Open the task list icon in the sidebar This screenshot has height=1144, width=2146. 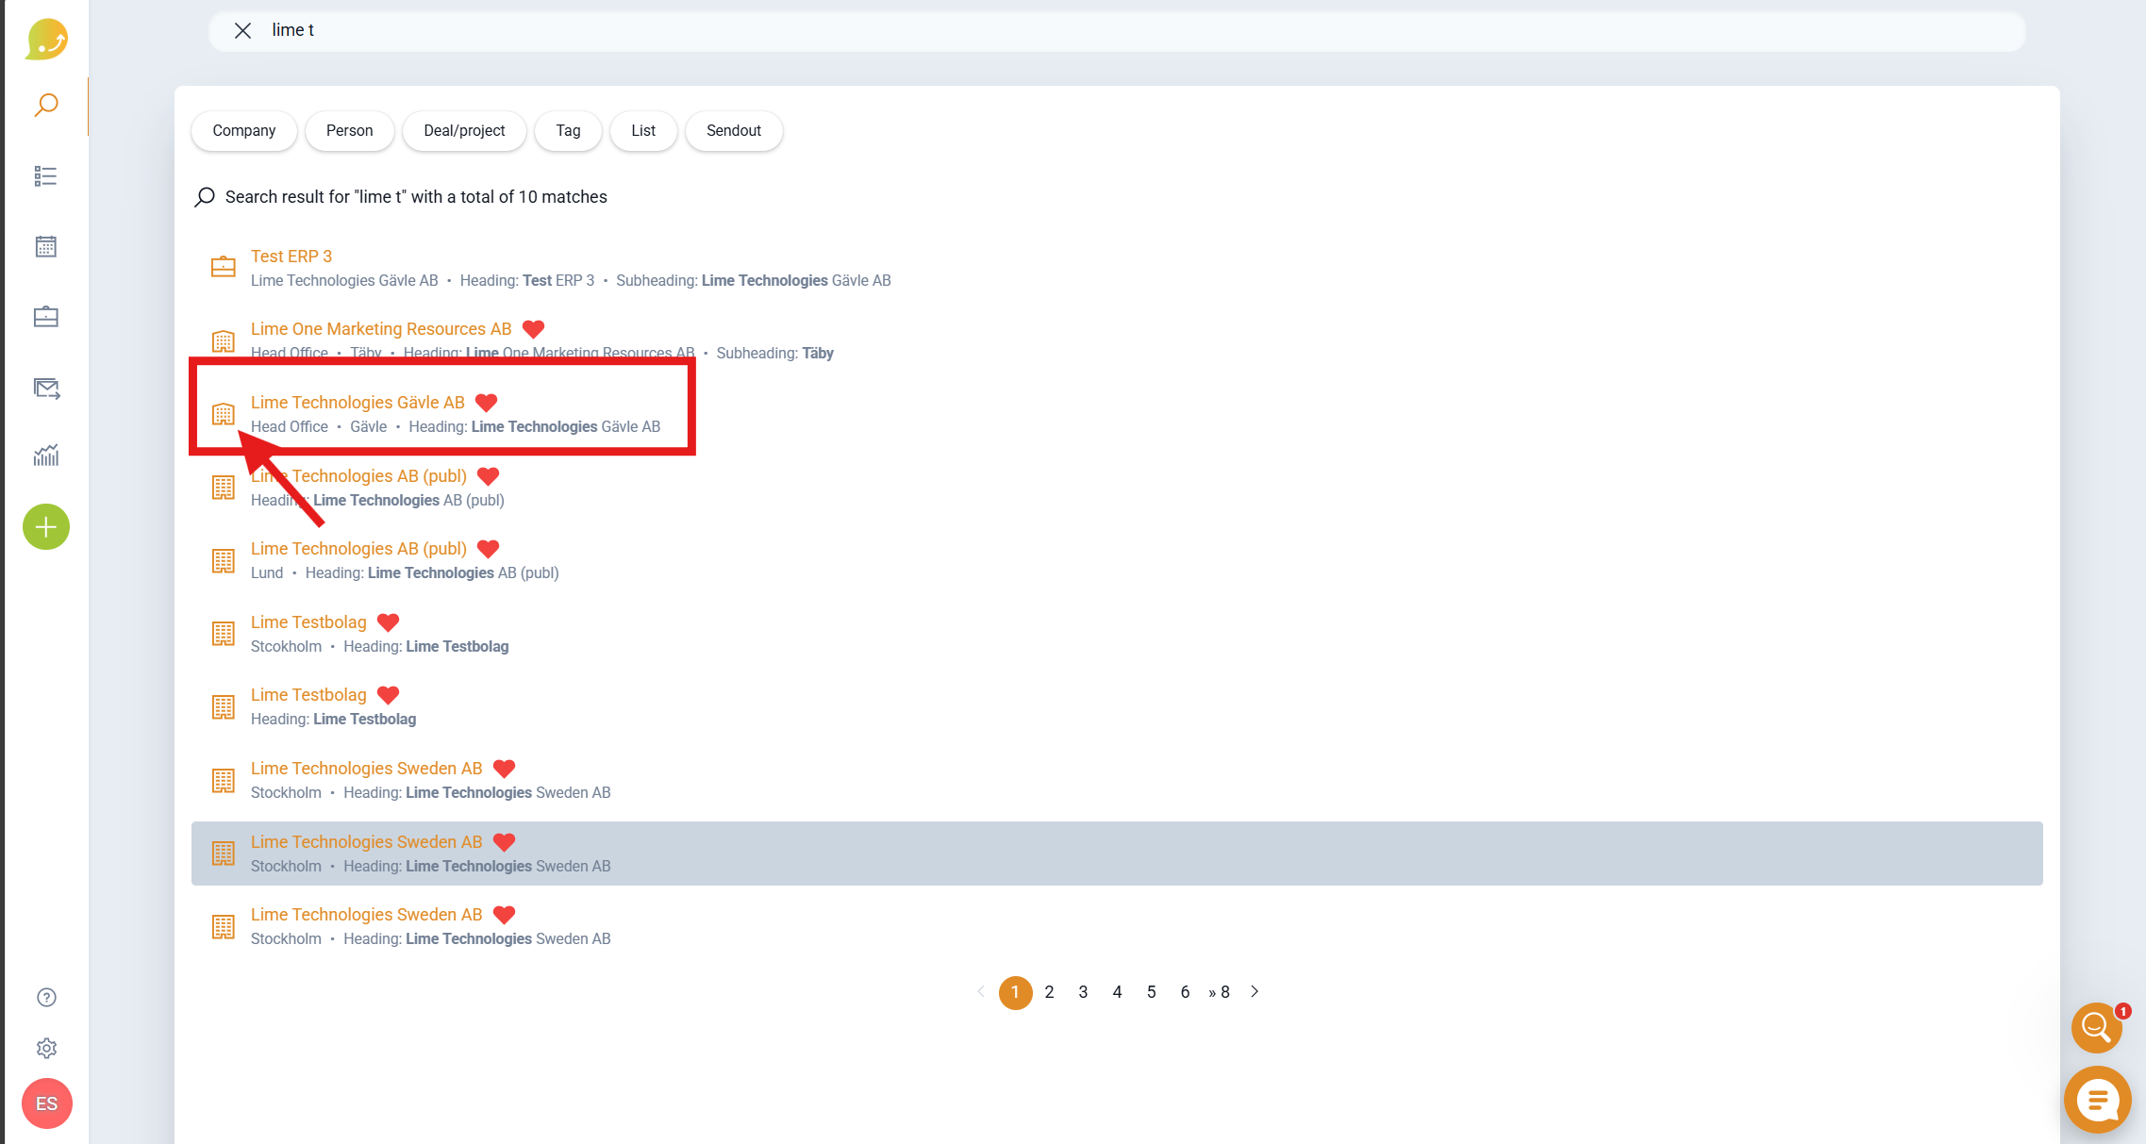pos(46,176)
